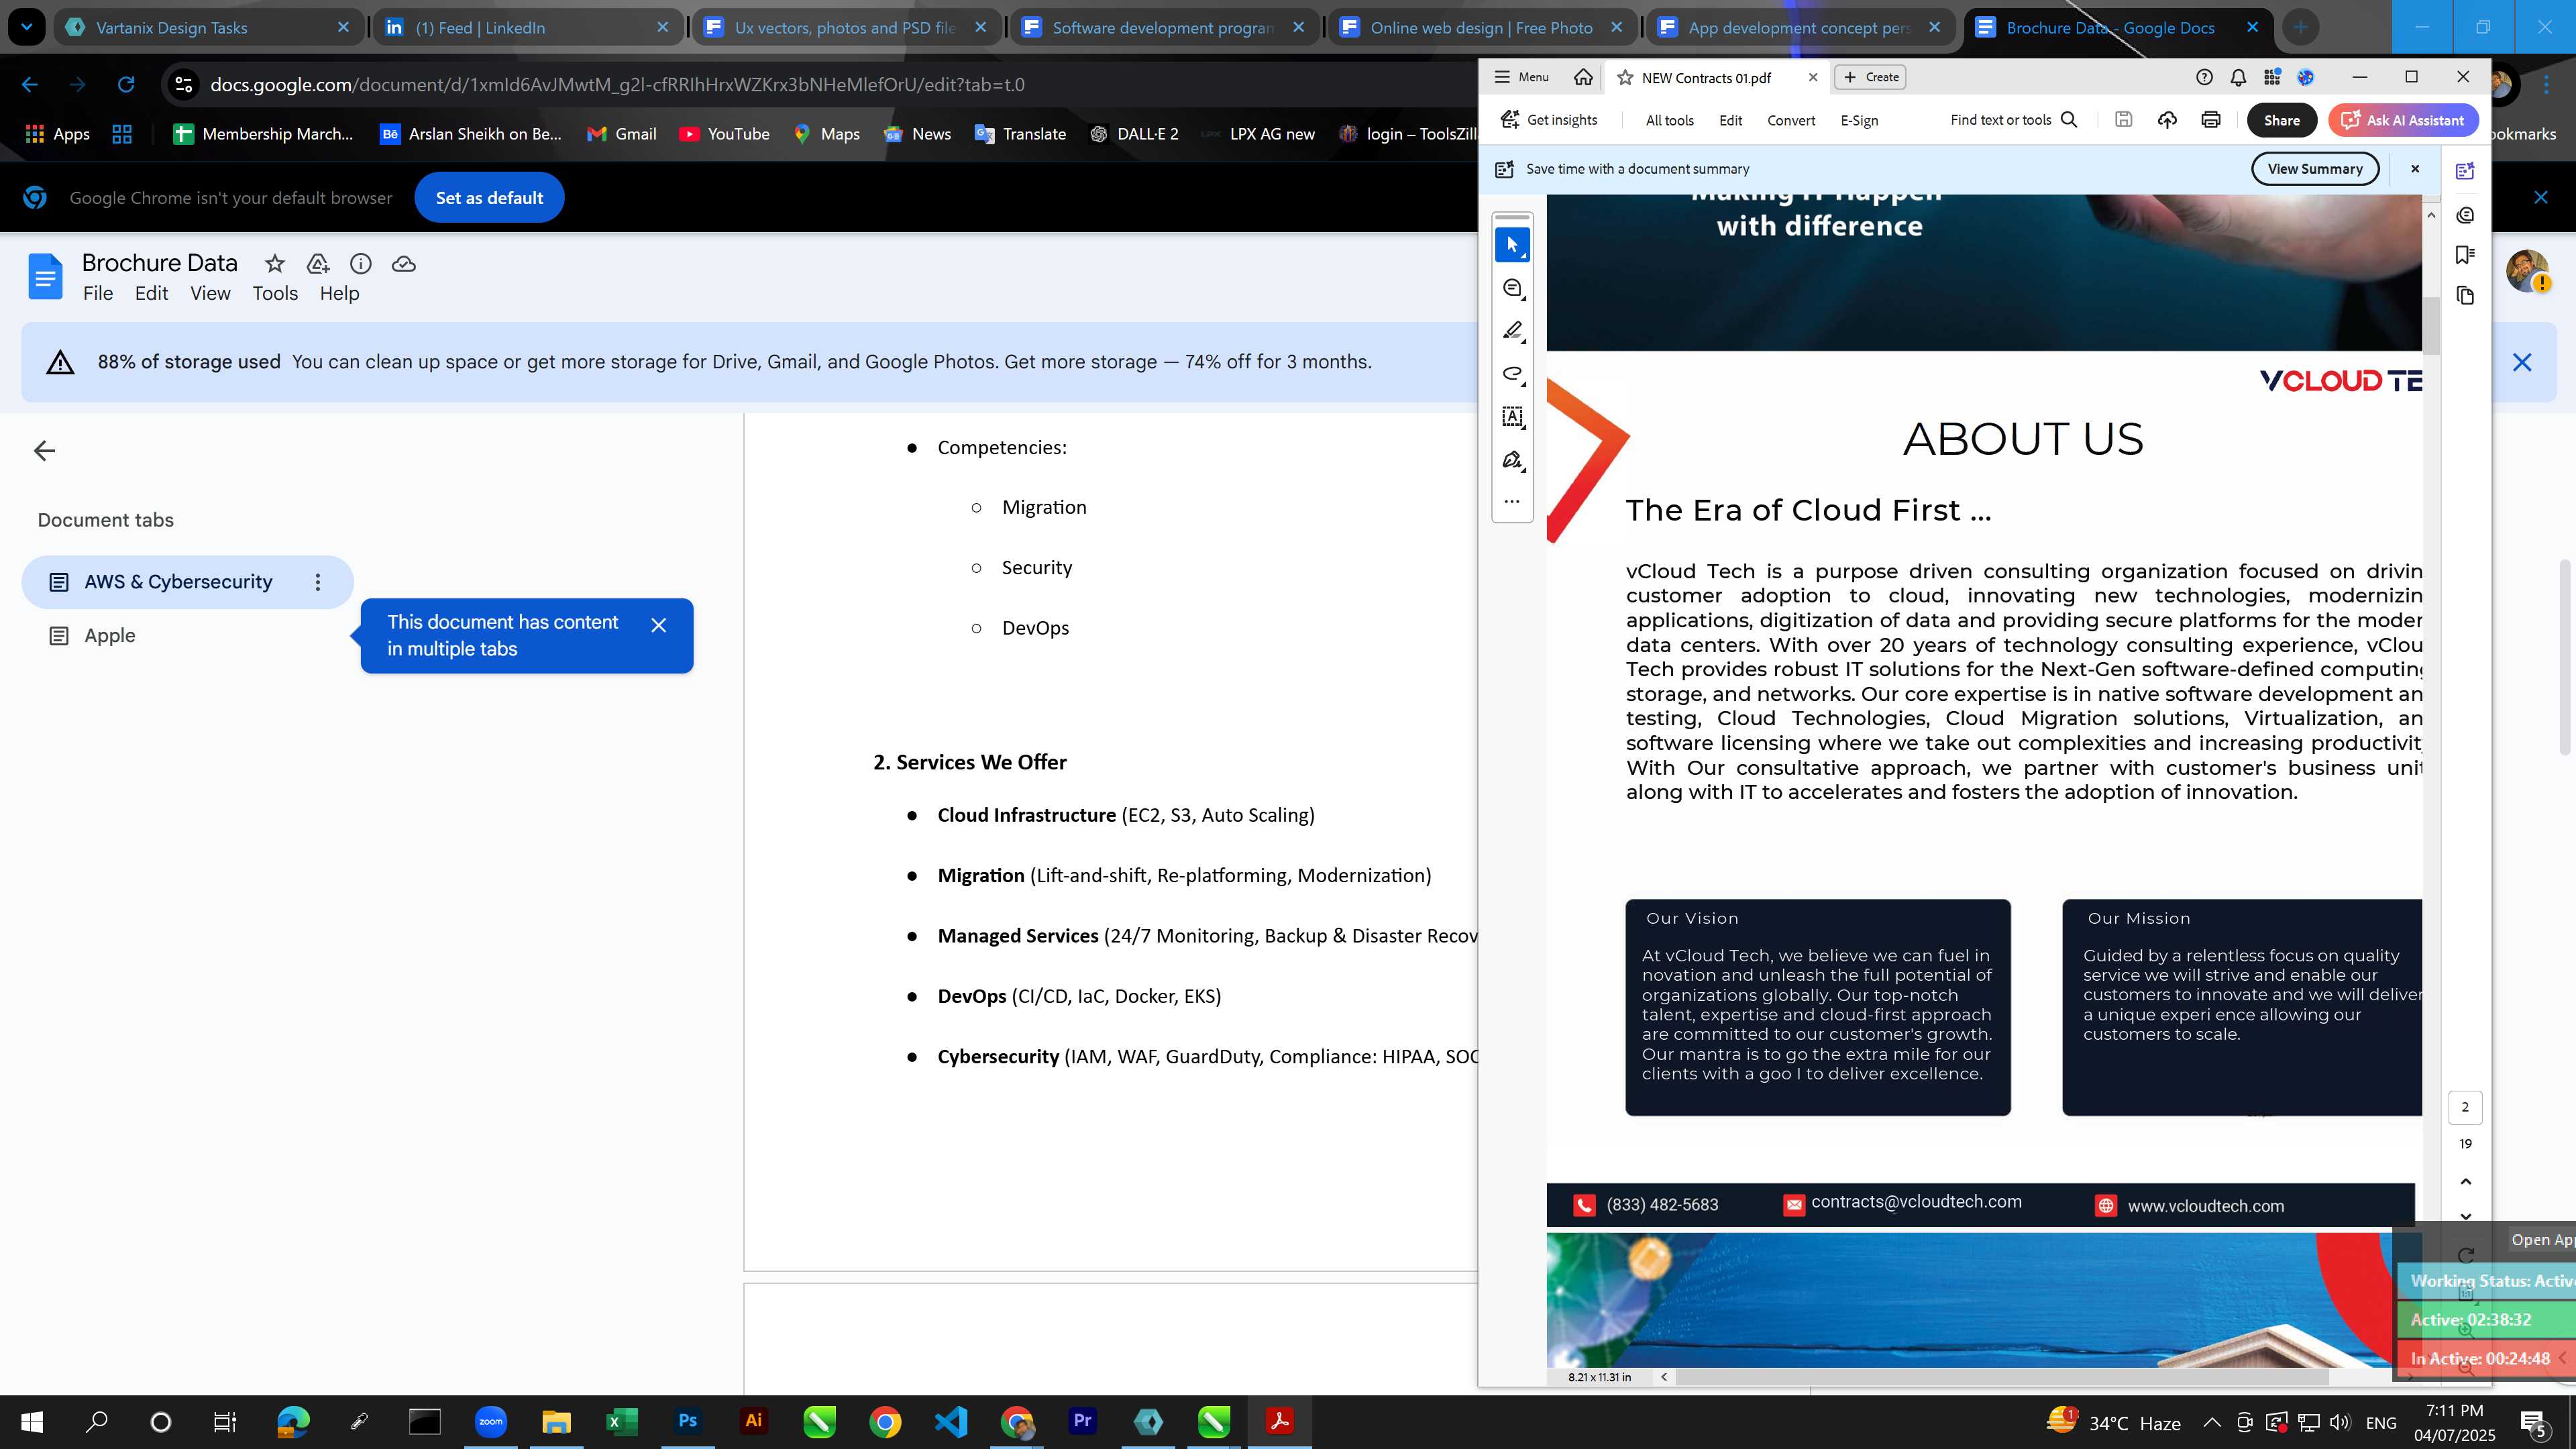Open Acrobat apps grid icon
This screenshot has width=2576, height=1449.
point(2272,77)
